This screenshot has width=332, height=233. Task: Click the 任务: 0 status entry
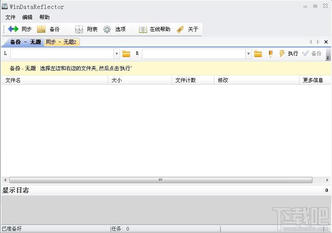tap(120, 229)
